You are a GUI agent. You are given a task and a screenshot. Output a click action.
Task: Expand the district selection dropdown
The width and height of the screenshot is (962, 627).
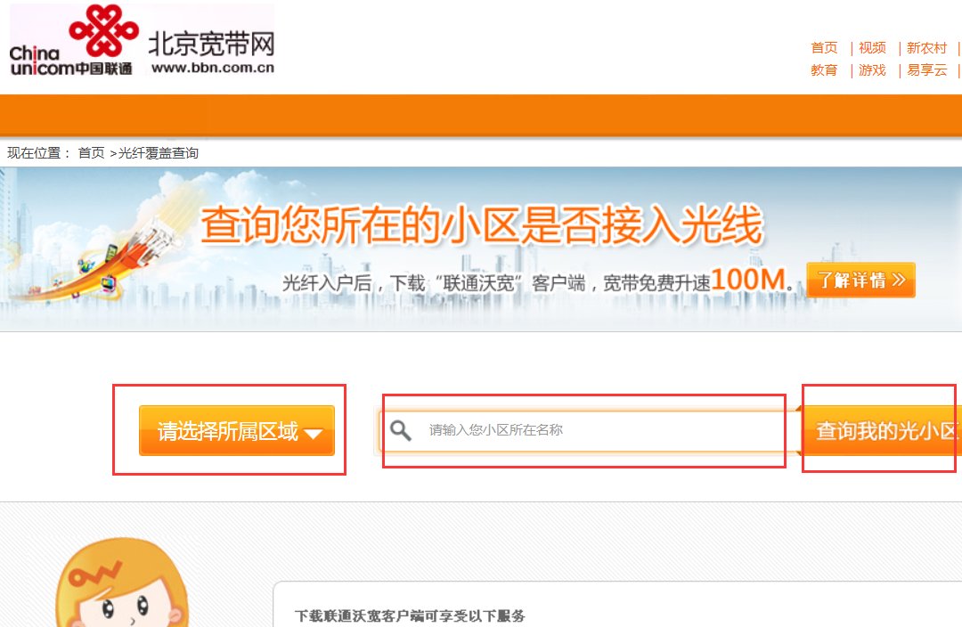(x=236, y=431)
